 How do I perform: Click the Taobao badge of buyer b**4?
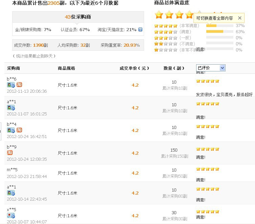click(x=19, y=130)
